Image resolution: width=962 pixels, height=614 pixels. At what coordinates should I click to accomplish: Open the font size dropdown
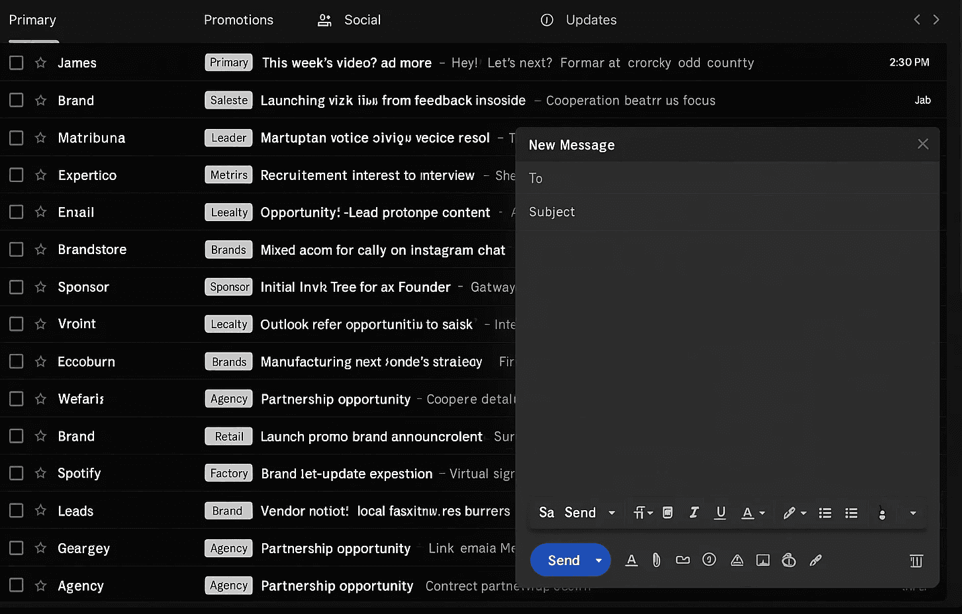(643, 513)
